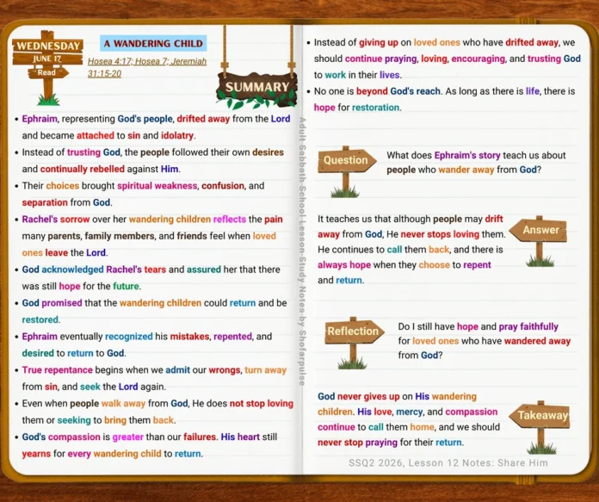
Task: Click the phrase 'giving up' on right page
Action: (x=379, y=42)
